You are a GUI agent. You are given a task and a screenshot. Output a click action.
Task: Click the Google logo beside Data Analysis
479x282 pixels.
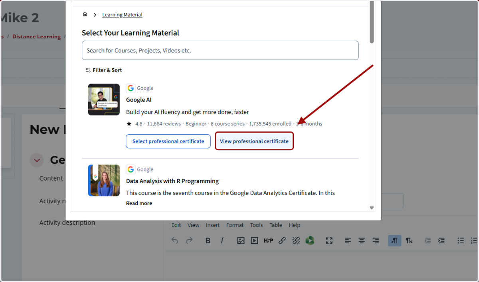click(x=131, y=169)
